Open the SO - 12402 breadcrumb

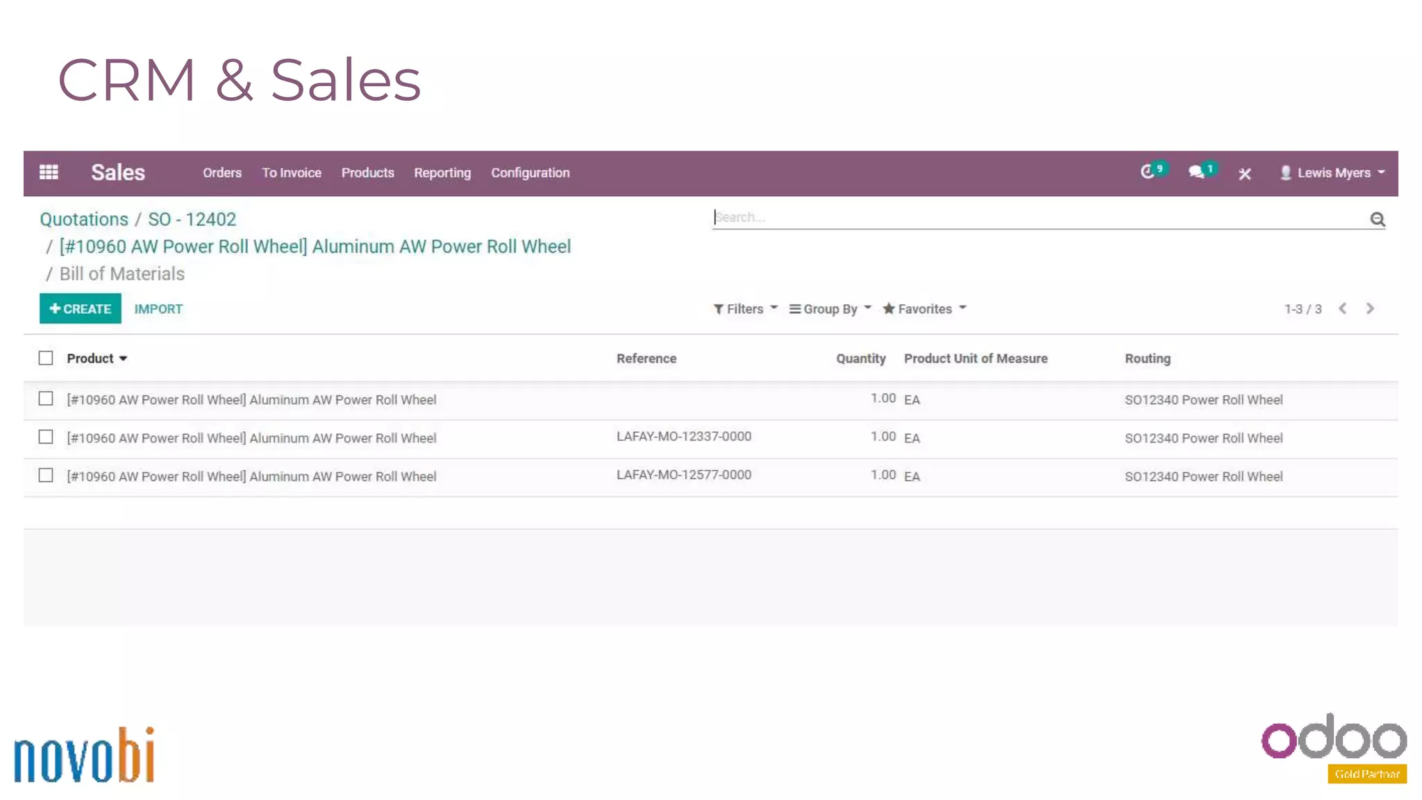pos(192,219)
